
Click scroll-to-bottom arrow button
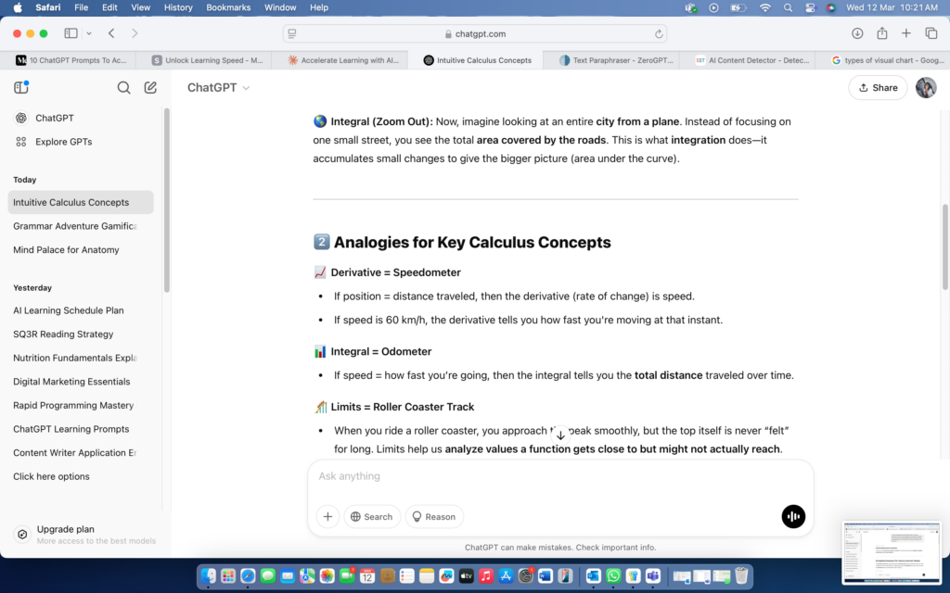click(560, 435)
